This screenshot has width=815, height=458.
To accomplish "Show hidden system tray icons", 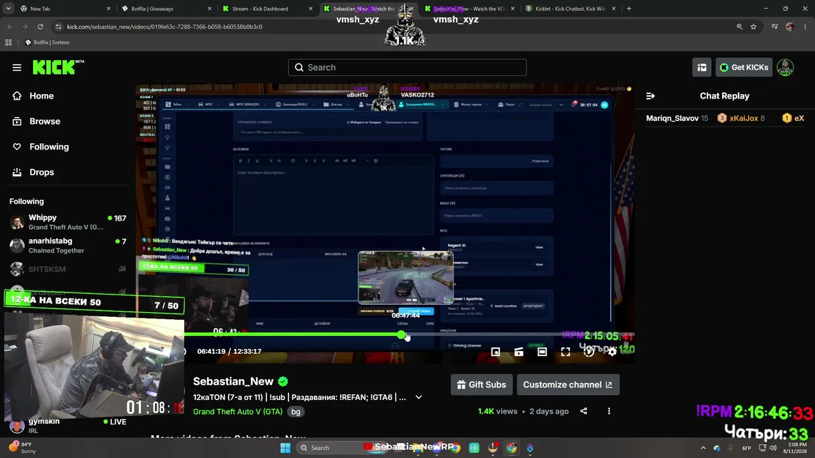I will coord(703,448).
